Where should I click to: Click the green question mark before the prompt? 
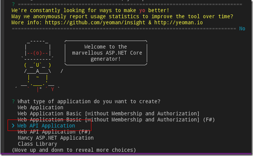[13, 101]
